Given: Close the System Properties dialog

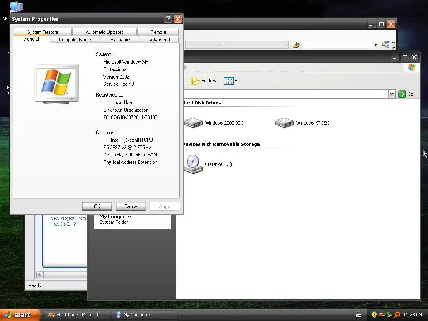Looking at the screenshot, I should pyautogui.click(x=178, y=18).
